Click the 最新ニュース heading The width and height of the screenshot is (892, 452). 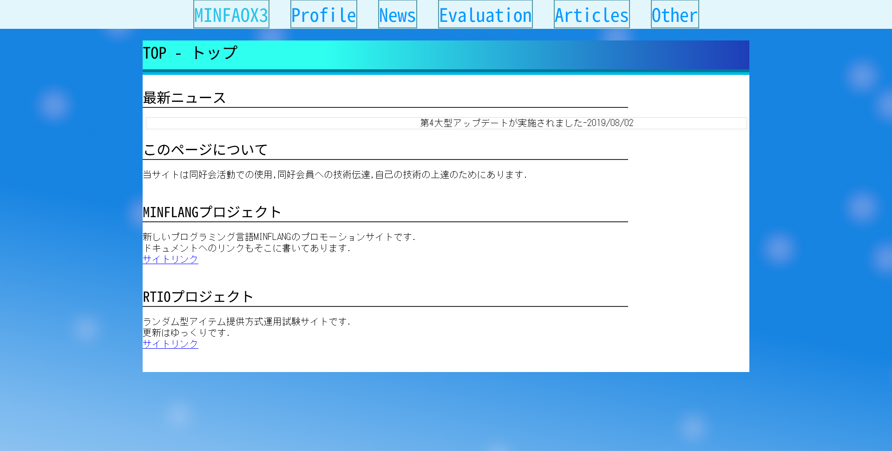click(x=184, y=98)
